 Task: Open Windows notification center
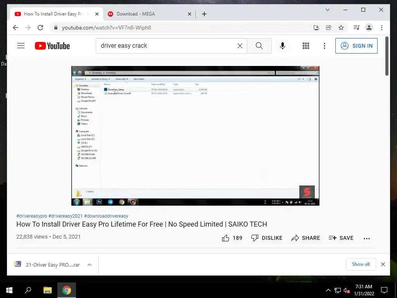tap(384, 290)
